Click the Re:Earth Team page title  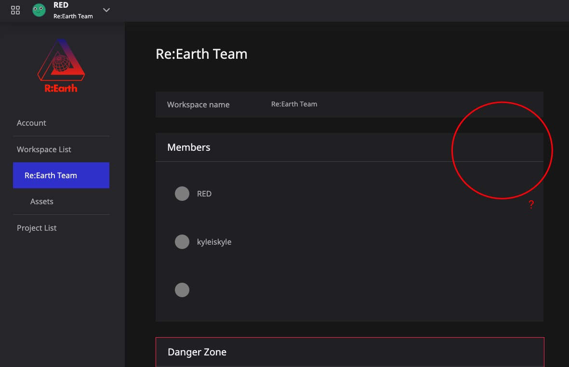(201, 54)
